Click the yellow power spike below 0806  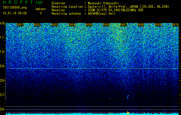tap(110, 114)
